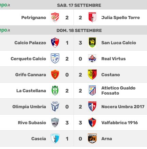The height and width of the screenshot is (149, 147).
Task: Open the Olimpia Umbria team name link
Action: click(29, 106)
